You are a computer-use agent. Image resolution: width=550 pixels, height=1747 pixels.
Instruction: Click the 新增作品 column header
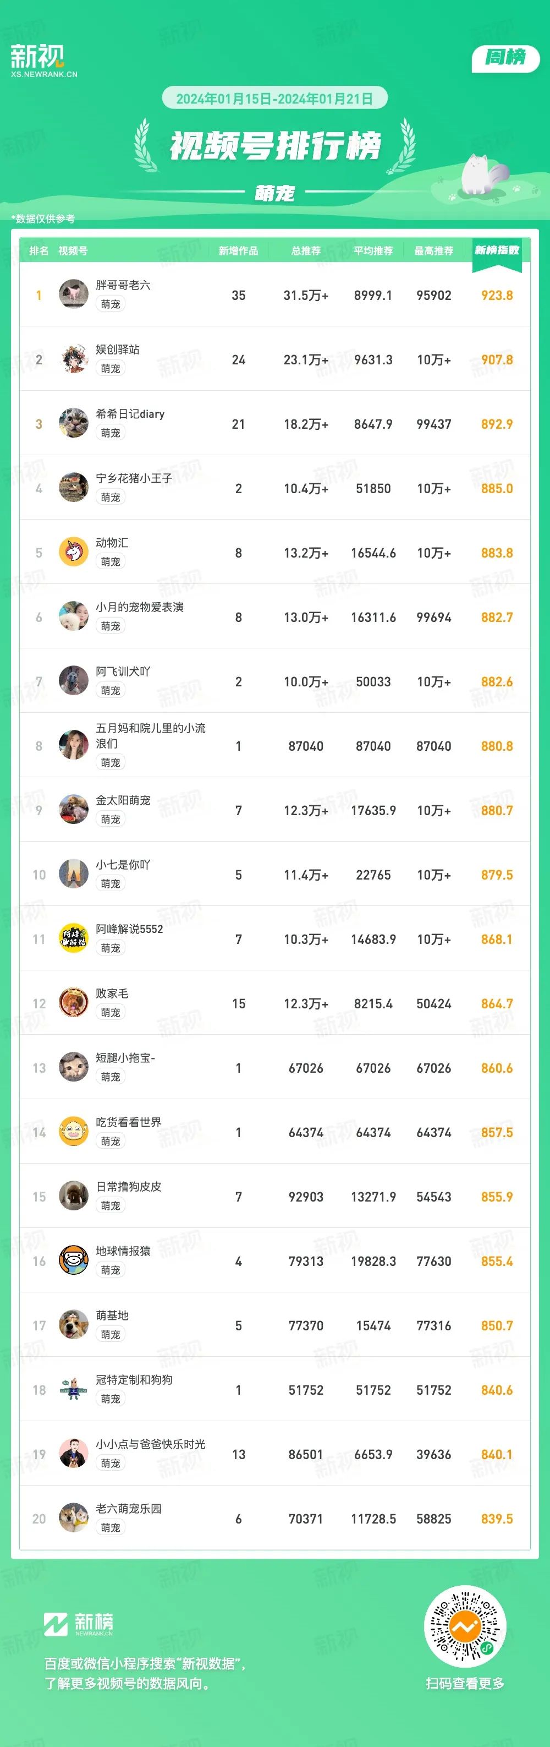click(238, 251)
